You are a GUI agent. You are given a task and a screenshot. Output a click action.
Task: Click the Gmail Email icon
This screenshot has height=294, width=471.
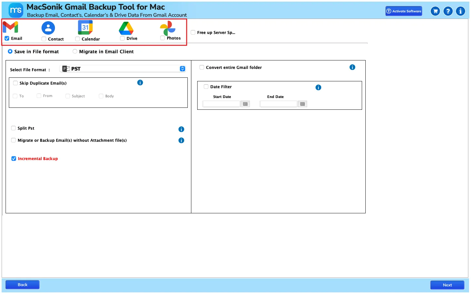[10, 27]
